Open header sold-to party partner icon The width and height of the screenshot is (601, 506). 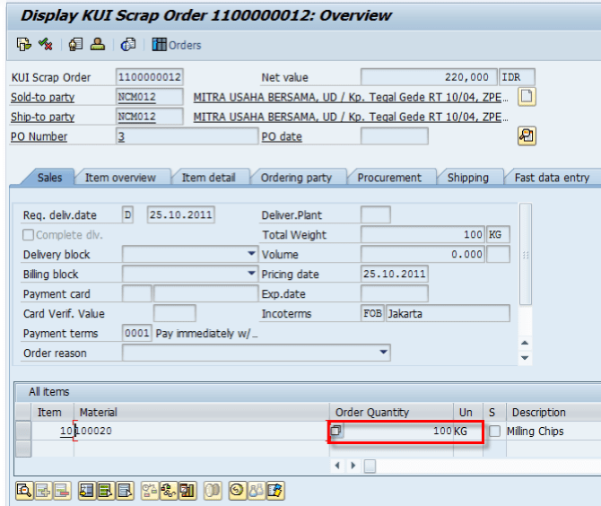click(x=98, y=44)
